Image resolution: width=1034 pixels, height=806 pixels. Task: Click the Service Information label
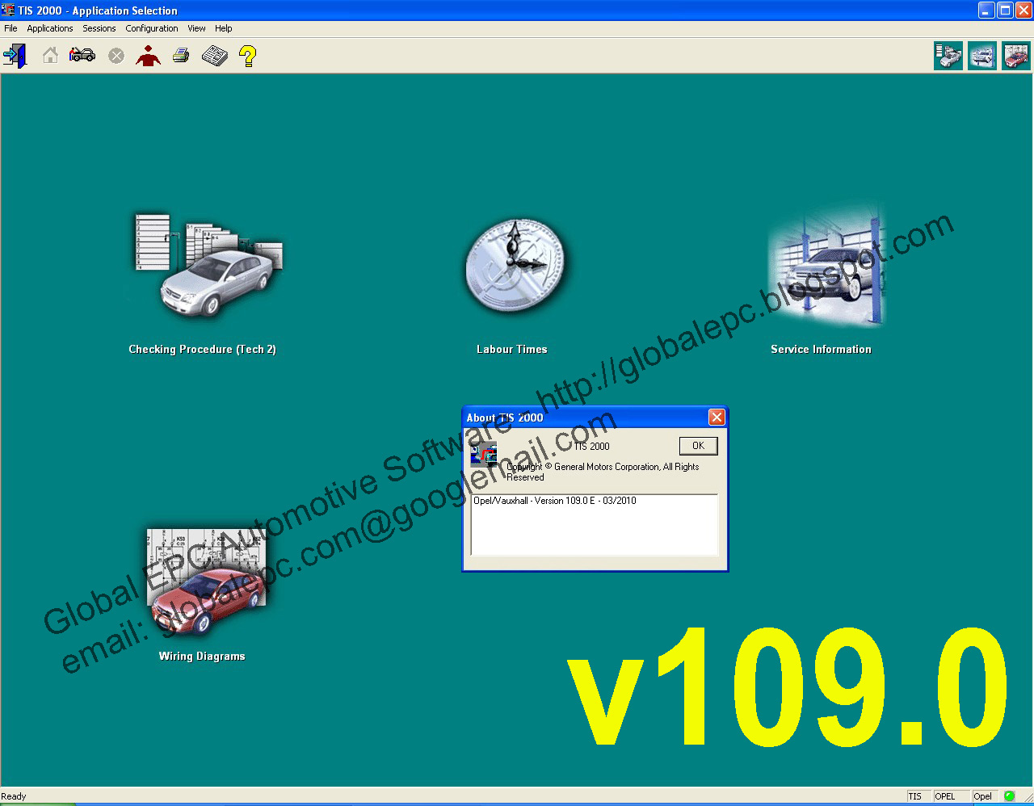821,350
